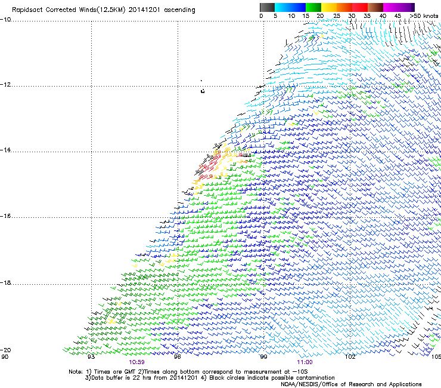The image size is (441, 388).
Task: Click the blue 10-15 knots legend color
Action: (x=298, y=7)
